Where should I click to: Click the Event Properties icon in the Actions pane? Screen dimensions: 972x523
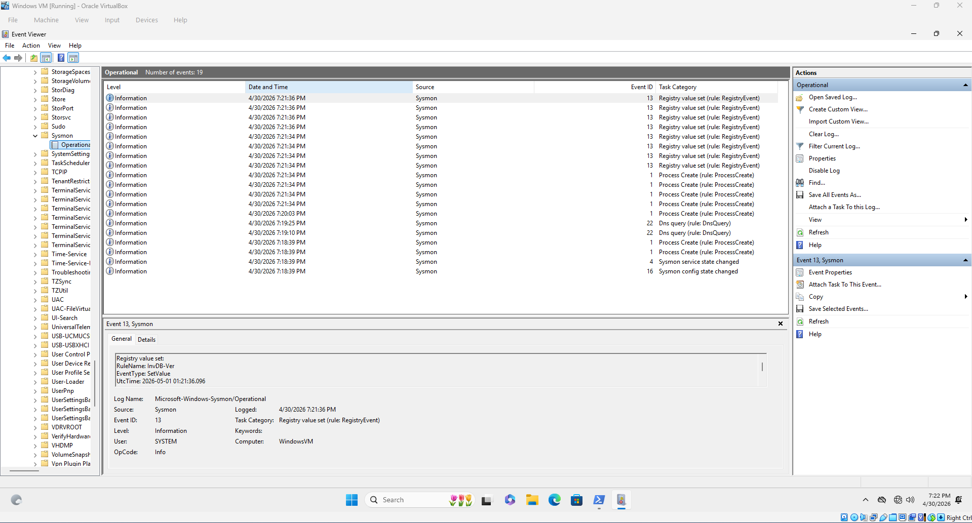pyautogui.click(x=800, y=272)
